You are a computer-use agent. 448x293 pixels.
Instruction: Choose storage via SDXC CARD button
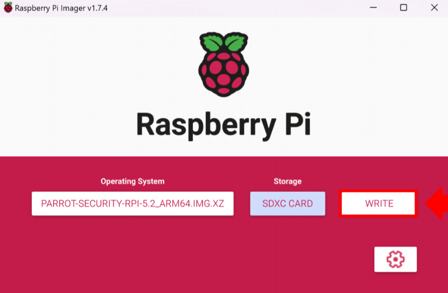[x=287, y=203]
